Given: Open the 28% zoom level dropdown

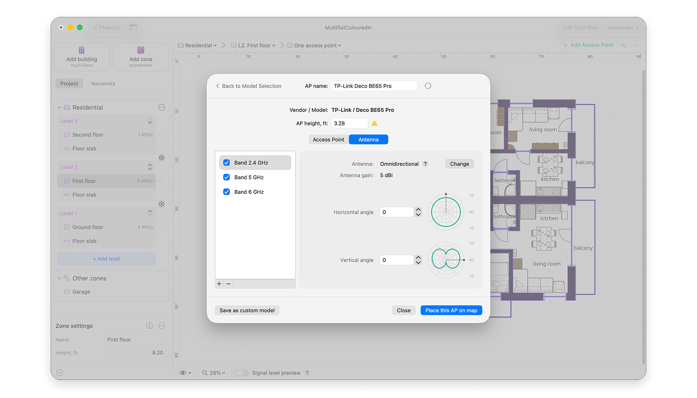Looking at the screenshot, I should (x=214, y=373).
